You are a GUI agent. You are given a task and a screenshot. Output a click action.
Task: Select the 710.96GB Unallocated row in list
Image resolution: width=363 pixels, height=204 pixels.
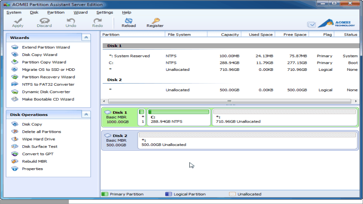[231, 70]
